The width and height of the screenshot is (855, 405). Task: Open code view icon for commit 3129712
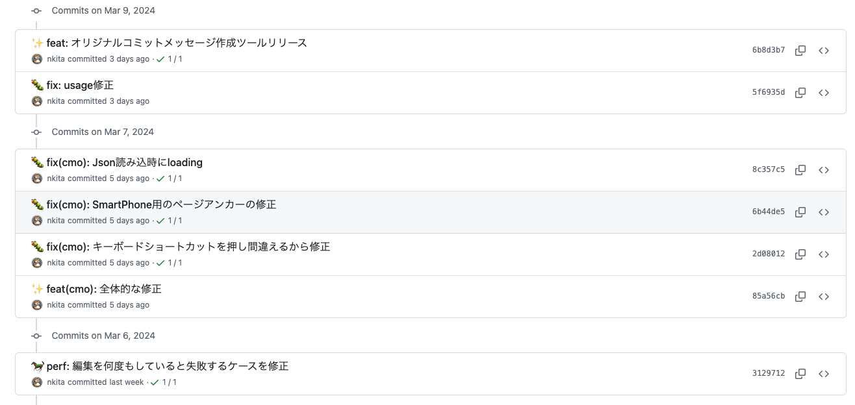(x=824, y=373)
